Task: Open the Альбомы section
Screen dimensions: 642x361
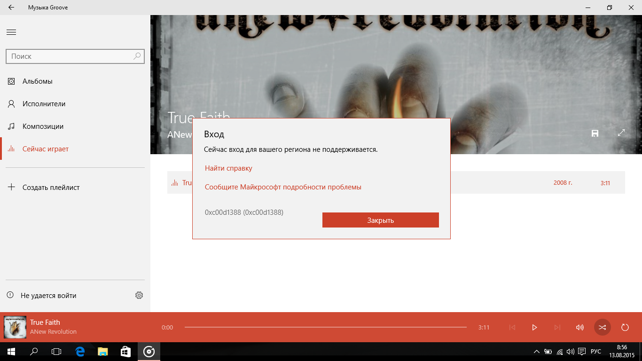Action: click(x=75, y=81)
